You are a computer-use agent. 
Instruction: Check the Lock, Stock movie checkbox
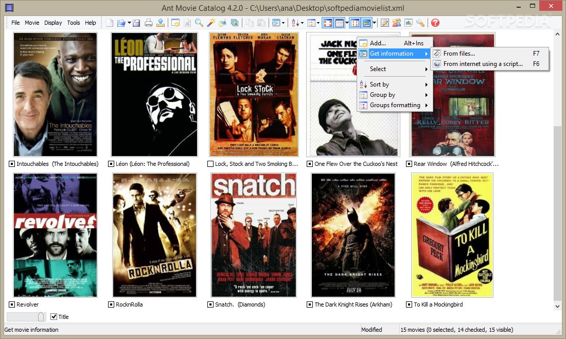(210, 164)
